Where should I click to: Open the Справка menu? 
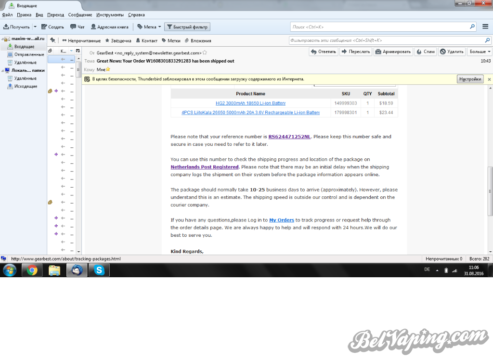136,15
